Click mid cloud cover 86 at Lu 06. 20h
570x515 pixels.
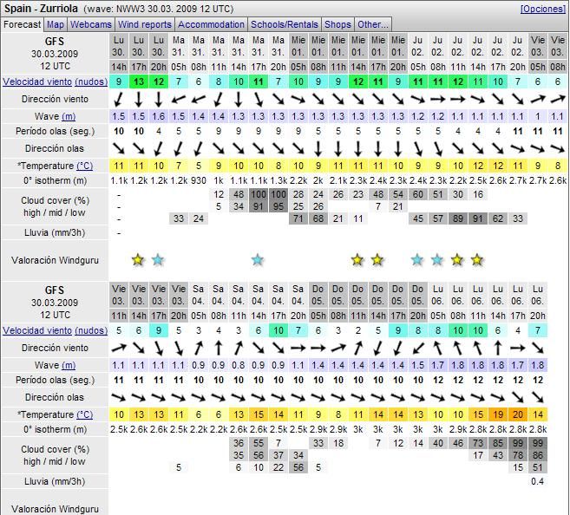click(538, 455)
